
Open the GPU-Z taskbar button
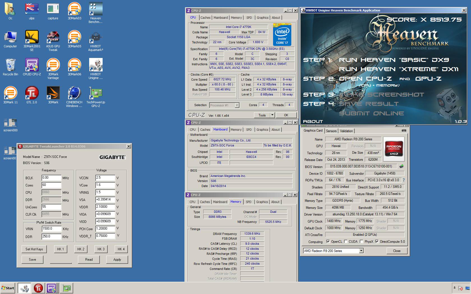pyautogui.click(x=67, y=288)
